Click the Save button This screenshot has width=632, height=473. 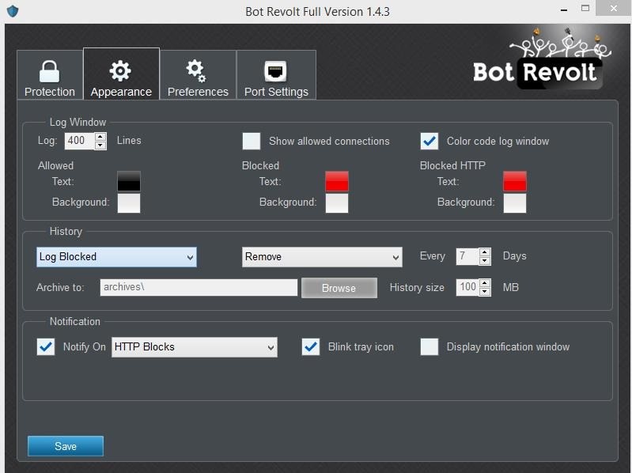[66, 446]
